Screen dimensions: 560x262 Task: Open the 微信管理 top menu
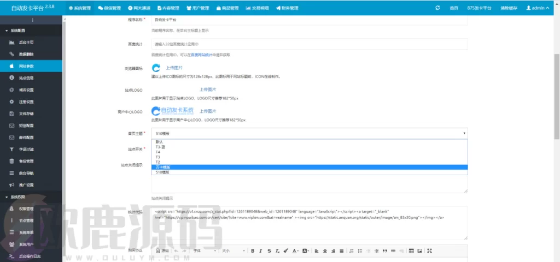point(109,8)
